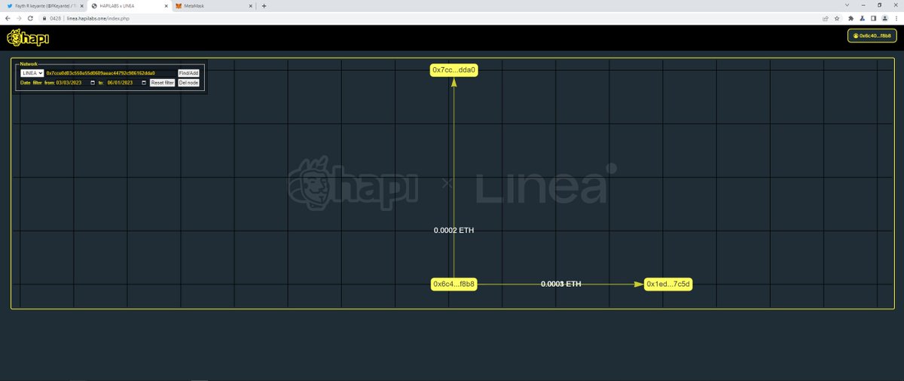The height and width of the screenshot is (381, 904).
Task: Click the browser forward arrow
Action: (18, 18)
